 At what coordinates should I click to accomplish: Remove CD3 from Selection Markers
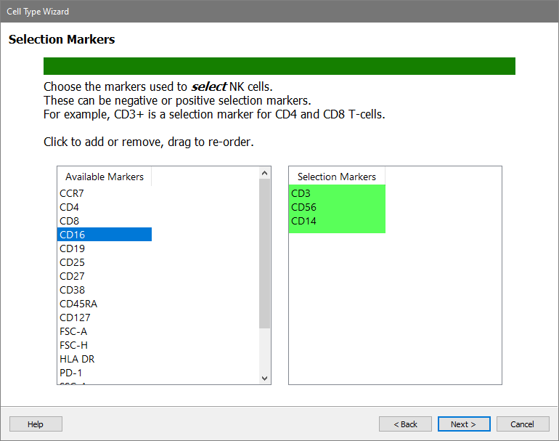click(301, 193)
